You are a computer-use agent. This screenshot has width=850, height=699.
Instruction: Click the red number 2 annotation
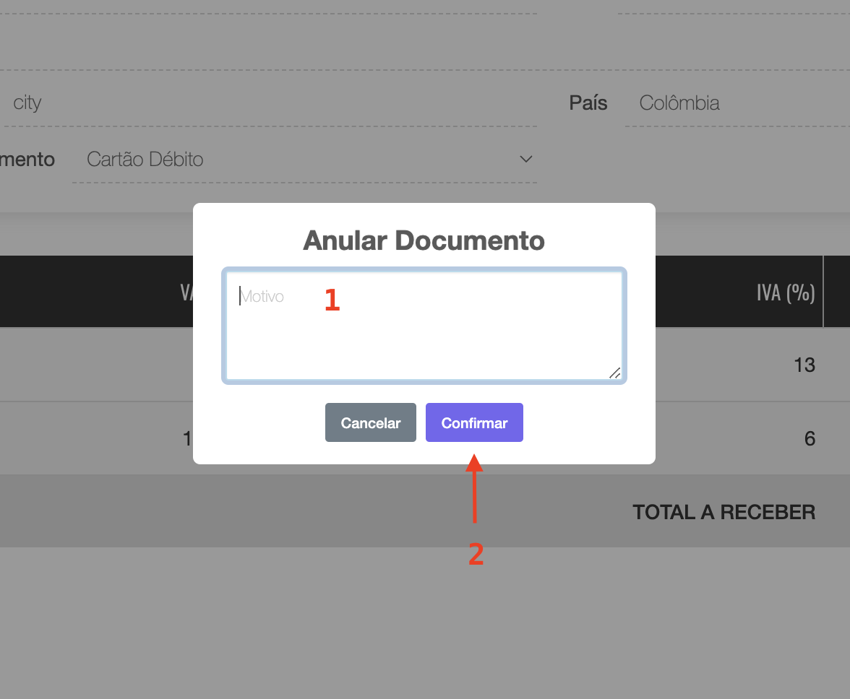476,554
